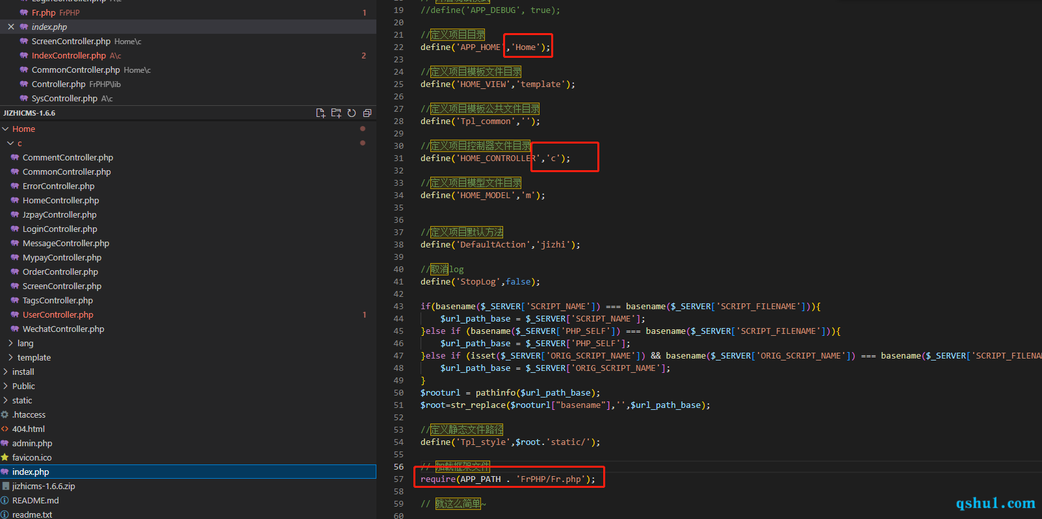The image size is (1042, 519).
Task: Click the 'Tpl_common' define on line 28
Action: point(480,121)
